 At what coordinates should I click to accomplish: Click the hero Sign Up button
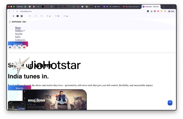point(19,88)
